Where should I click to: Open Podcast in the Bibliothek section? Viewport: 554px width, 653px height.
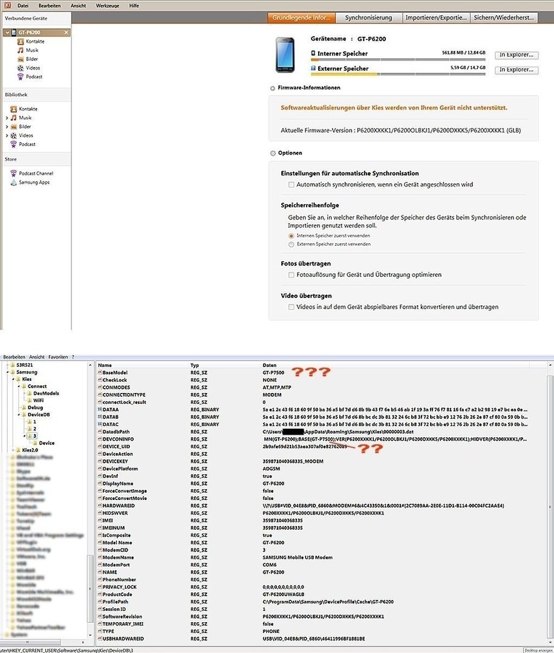coord(23,144)
